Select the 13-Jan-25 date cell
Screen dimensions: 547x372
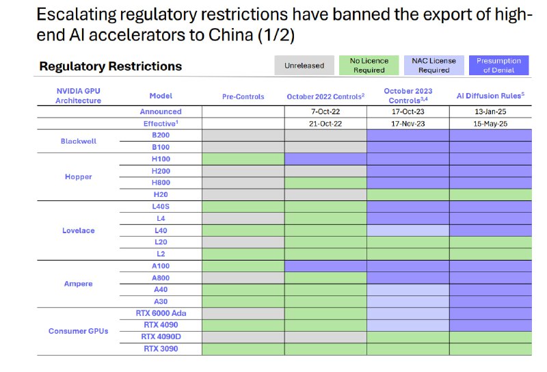tap(490, 111)
